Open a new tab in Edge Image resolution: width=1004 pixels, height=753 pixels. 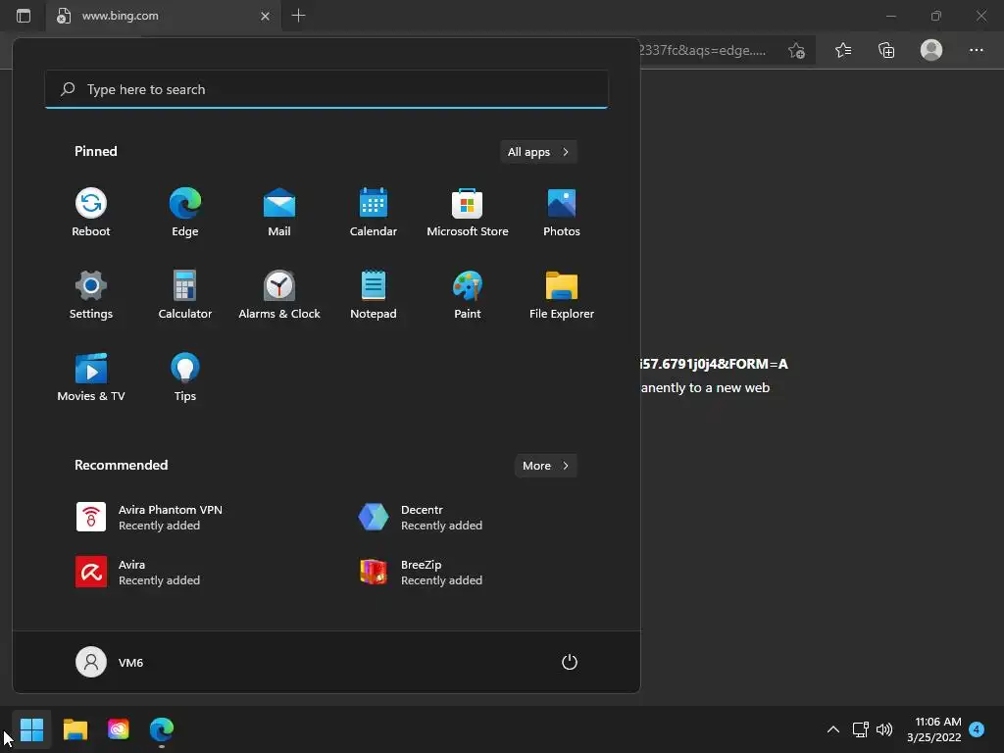pos(298,16)
